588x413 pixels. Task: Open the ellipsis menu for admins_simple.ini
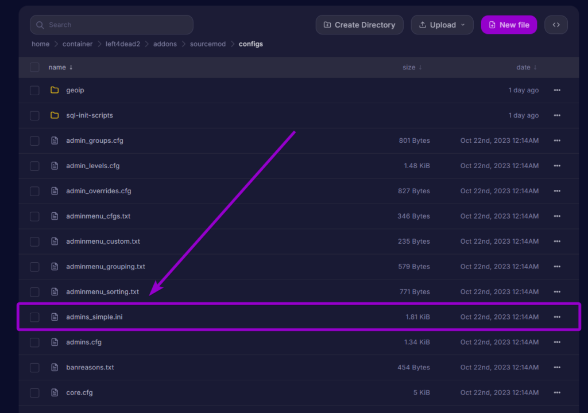click(556, 317)
